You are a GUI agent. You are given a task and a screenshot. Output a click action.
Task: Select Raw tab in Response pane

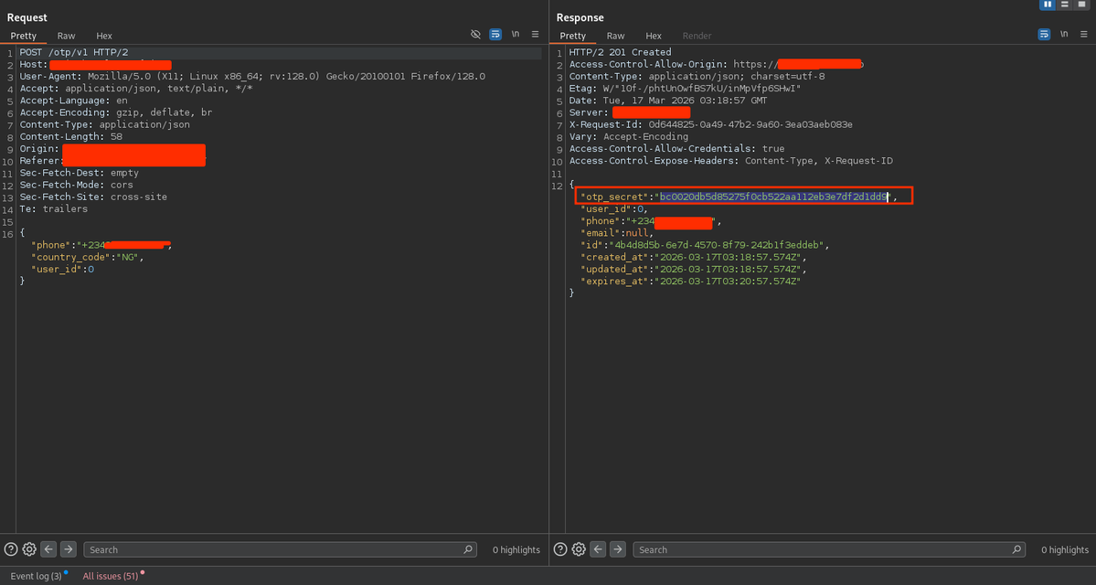click(616, 36)
